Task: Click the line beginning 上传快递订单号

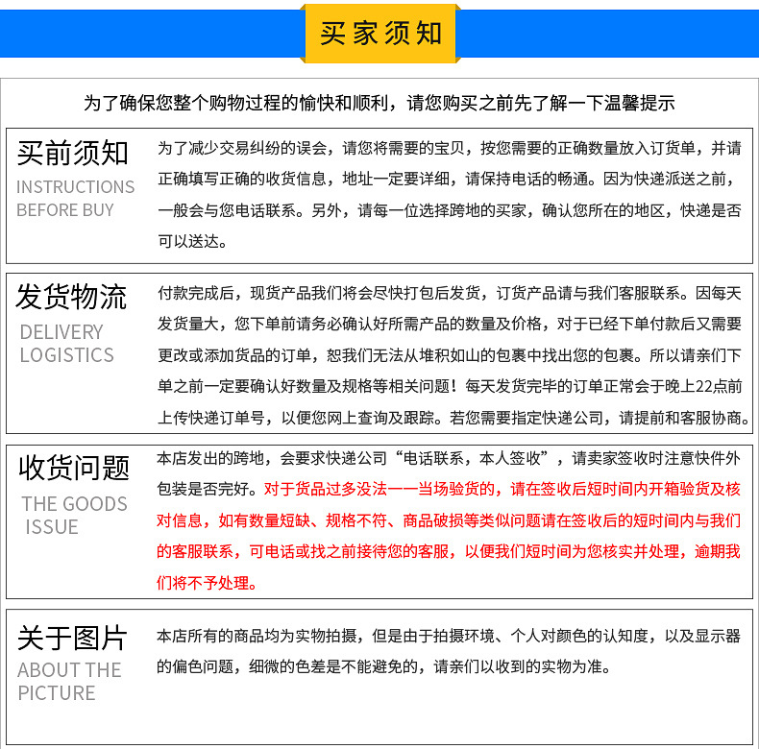Action: click(452, 418)
